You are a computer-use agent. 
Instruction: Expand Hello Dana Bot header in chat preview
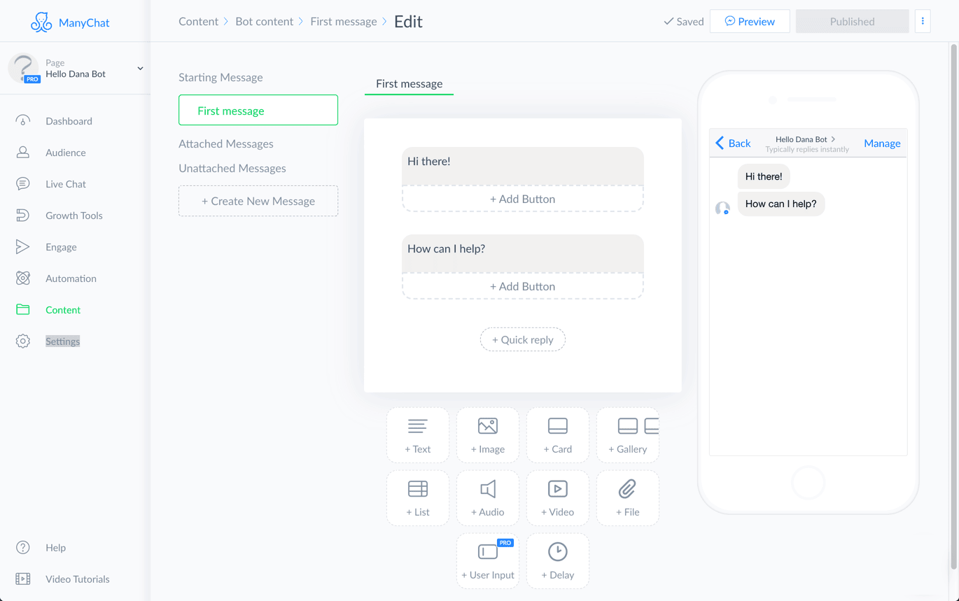(x=806, y=139)
